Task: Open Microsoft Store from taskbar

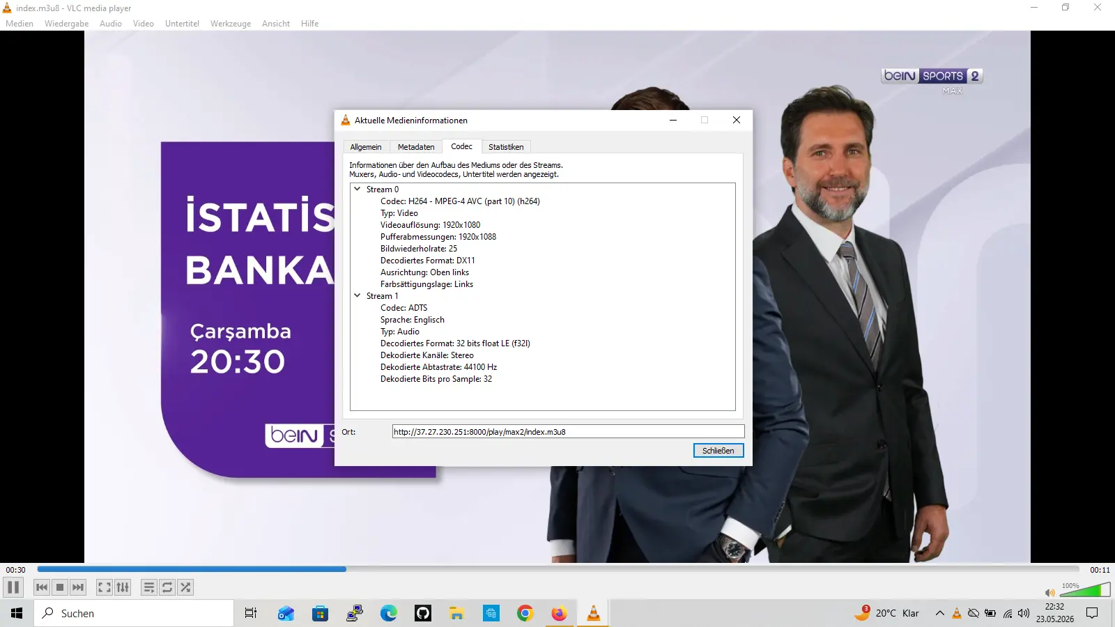Action: pyautogui.click(x=320, y=613)
